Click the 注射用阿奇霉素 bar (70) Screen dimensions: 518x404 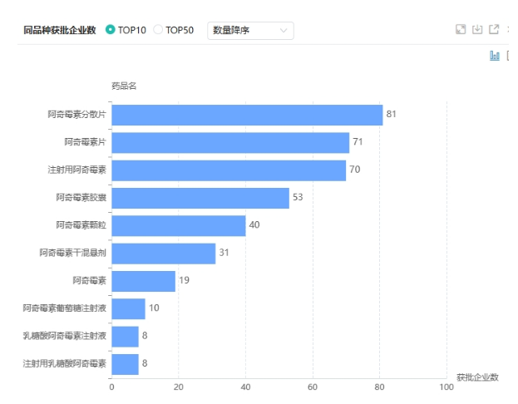pos(229,170)
